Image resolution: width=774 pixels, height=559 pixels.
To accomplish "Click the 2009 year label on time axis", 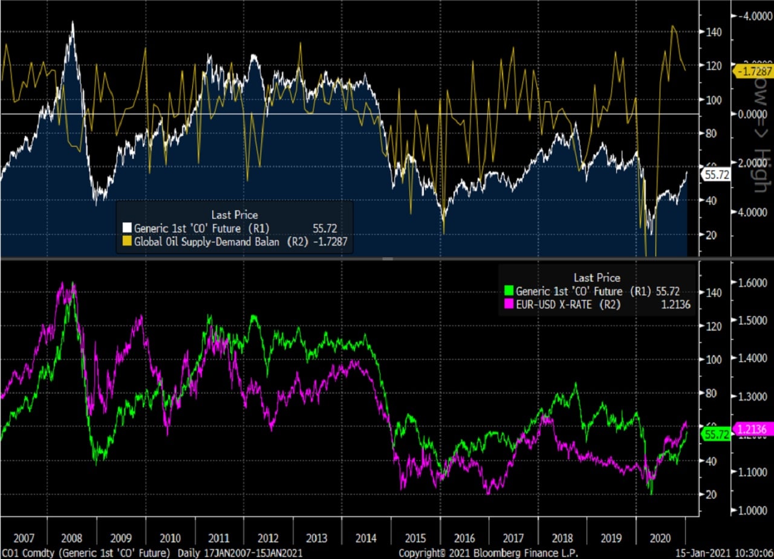I will 122,538.
